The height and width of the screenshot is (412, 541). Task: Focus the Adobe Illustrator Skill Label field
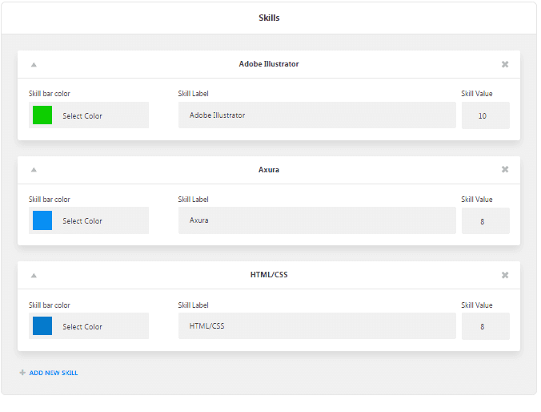[317, 115]
